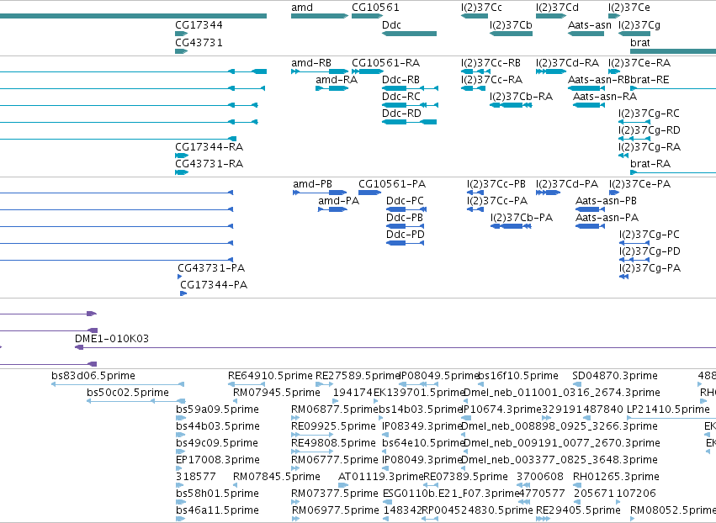Select protein CG17344-PA
716x523 pixels.
click(x=214, y=285)
